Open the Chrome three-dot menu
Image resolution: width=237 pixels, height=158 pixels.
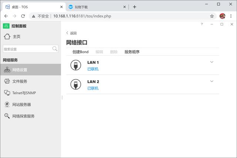click(x=231, y=16)
